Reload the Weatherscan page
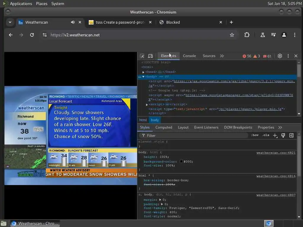This screenshot has width=303, height=227. (x=32, y=35)
